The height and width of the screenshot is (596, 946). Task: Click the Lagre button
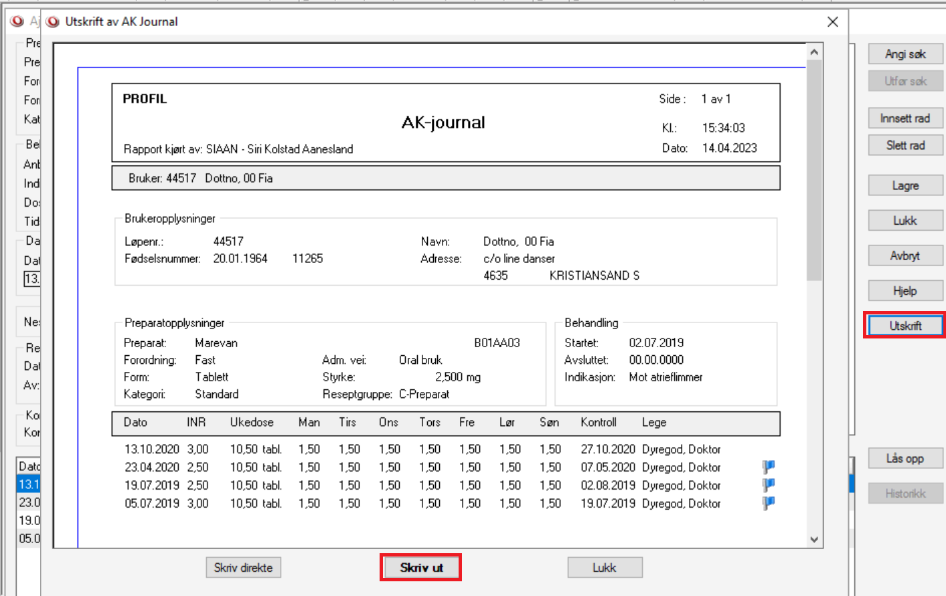905,185
